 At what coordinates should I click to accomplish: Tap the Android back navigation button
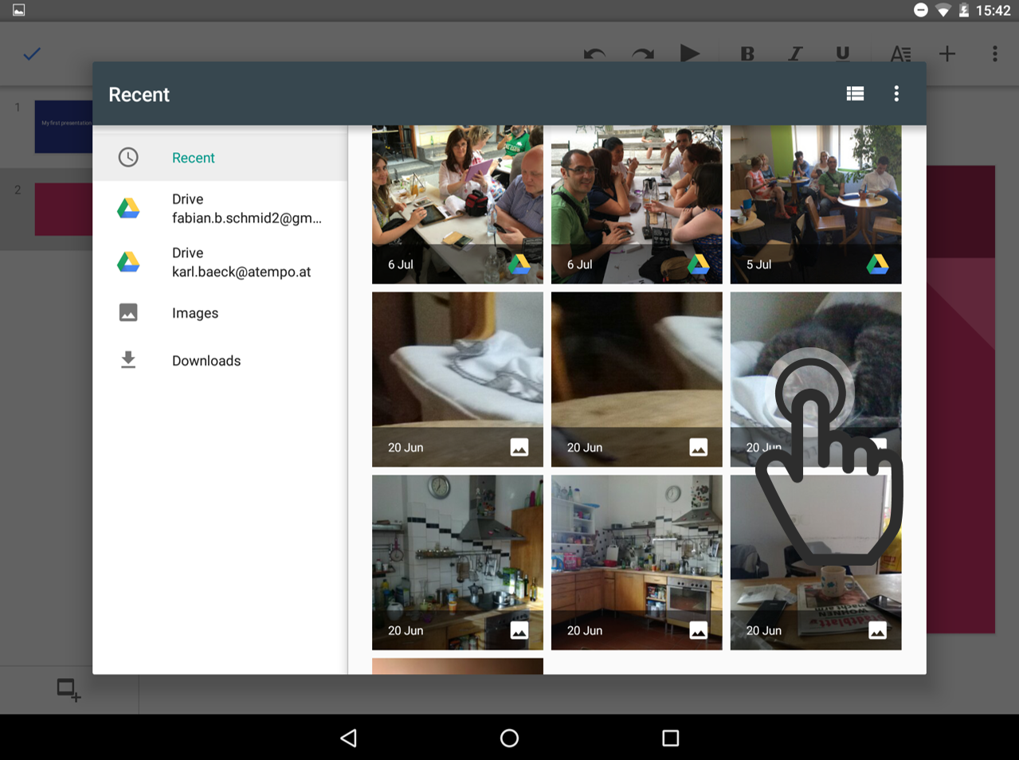coord(349,738)
